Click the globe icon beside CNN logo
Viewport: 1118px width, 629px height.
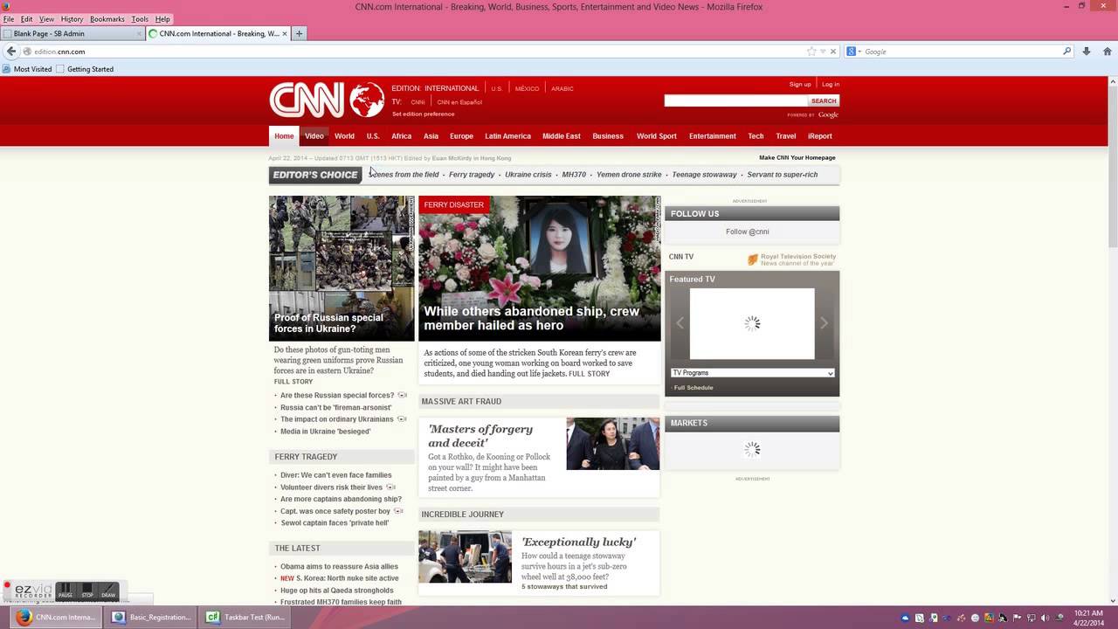point(367,100)
